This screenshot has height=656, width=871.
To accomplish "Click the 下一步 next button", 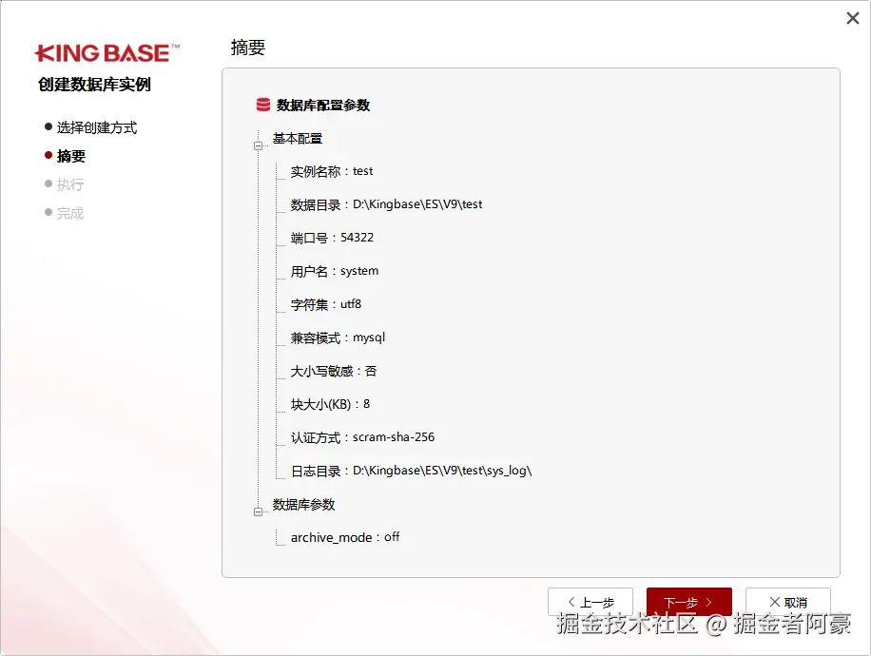I will 688,602.
